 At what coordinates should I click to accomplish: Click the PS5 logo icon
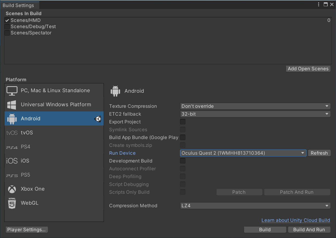pyautogui.click(x=12, y=175)
